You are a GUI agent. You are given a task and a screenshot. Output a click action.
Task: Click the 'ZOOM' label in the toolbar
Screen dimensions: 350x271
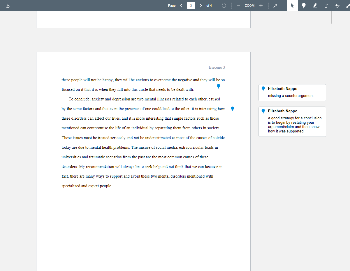pos(249,6)
